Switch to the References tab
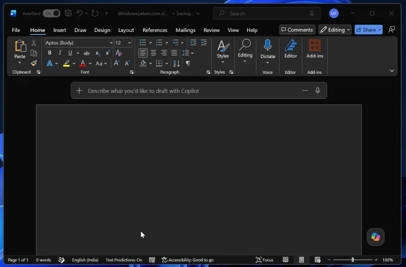406x267 pixels. point(155,30)
